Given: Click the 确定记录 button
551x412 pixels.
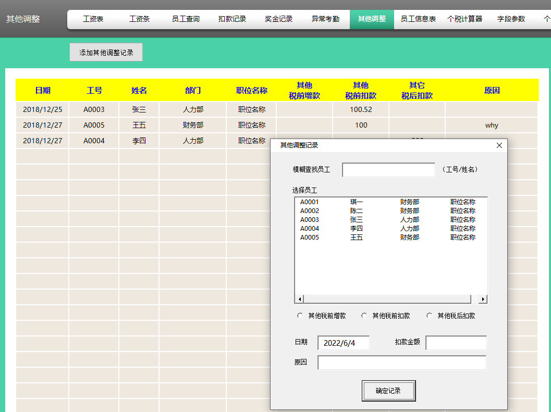Looking at the screenshot, I should [388, 390].
